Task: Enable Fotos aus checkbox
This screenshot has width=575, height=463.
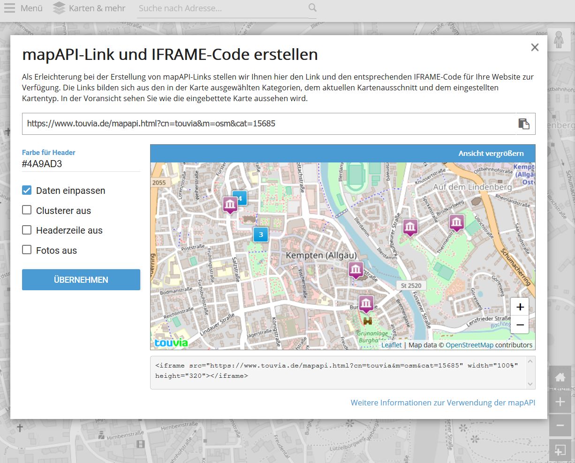Action: 27,250
